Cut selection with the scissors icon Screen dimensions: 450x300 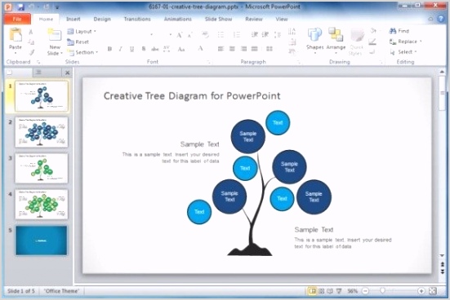point(31,32)
